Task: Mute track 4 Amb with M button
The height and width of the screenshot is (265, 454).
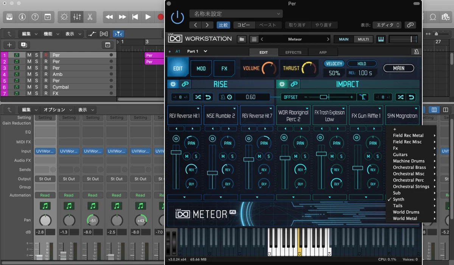Action: 29,74
